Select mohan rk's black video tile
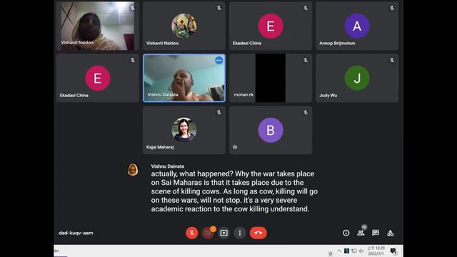457x257 pixels. click(271, 78)
